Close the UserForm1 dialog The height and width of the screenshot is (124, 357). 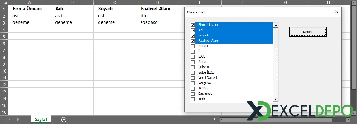point(337,12)
